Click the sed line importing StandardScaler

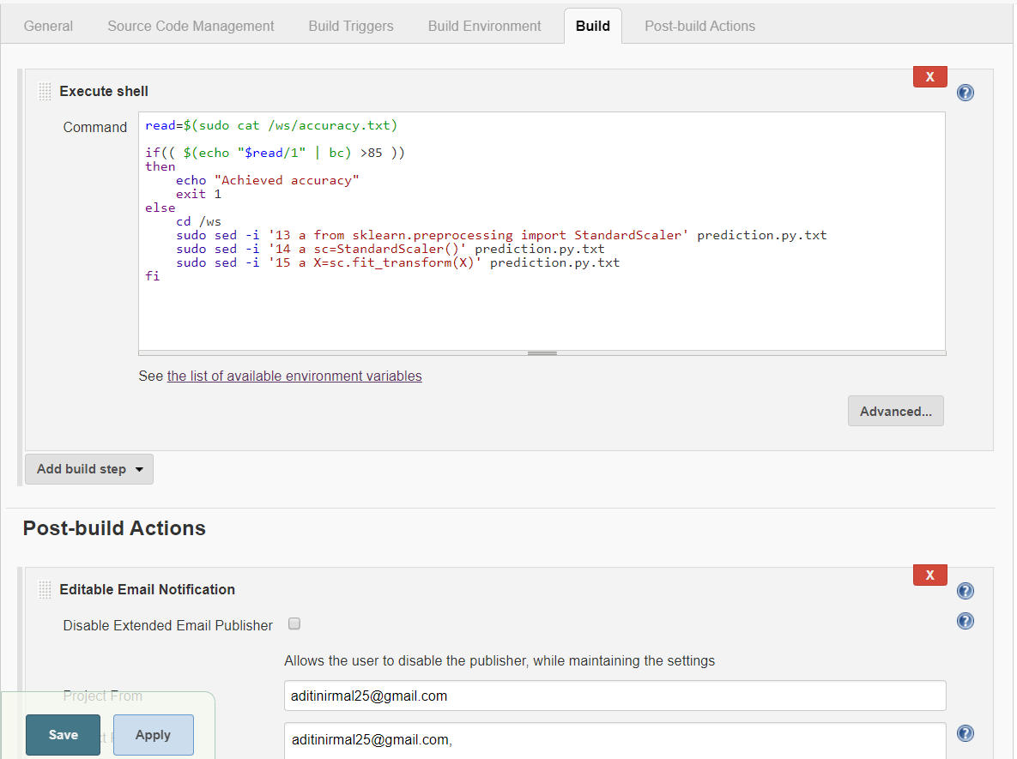click(501, 235)
